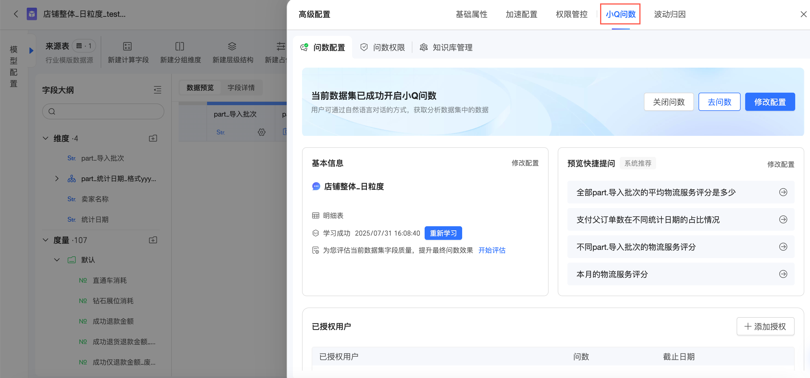Click the 开始评估 link
810x378 pixels.
pyautogui.click(x=491, y=250)
